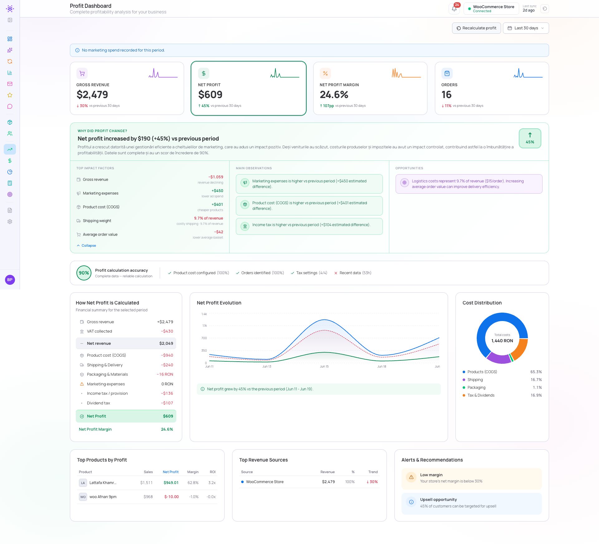Click the 90% accuracy score circle
The image size is (599, 544).
(x=84, y=273)
